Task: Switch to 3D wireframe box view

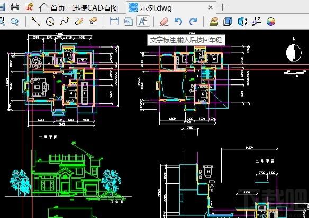Action: click(x=228, y=22)
